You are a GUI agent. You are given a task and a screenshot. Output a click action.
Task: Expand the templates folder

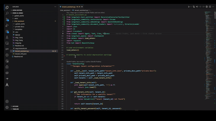coord(19,29)
